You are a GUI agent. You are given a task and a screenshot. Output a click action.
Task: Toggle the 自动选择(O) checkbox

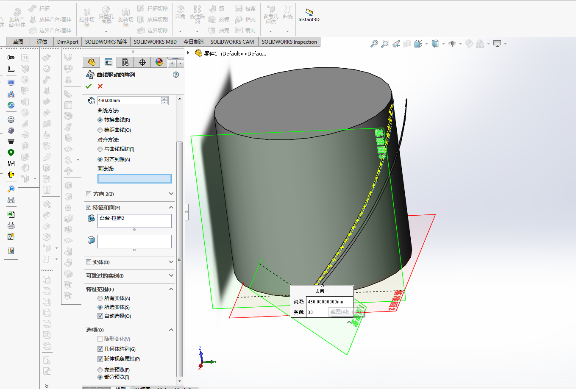(100, 316)
